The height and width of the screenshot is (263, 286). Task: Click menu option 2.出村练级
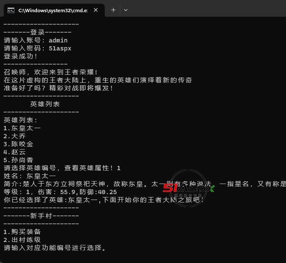point(22,240)
